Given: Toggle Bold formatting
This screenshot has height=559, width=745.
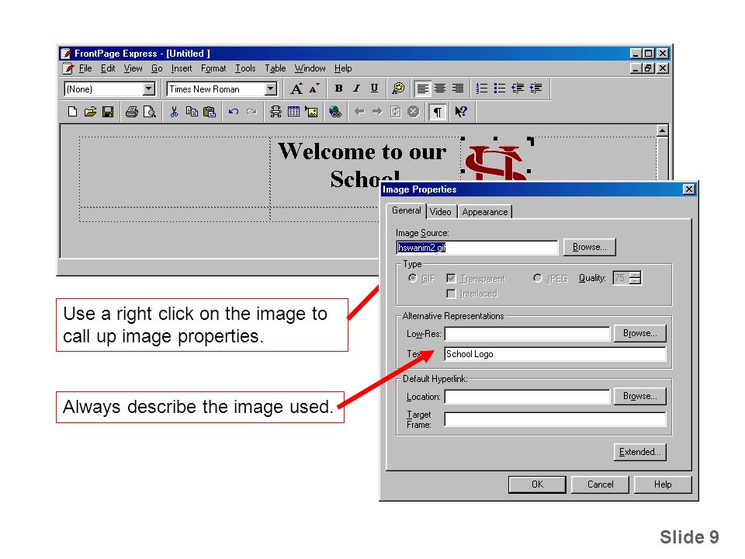Looking at the screenshot, I should [338, 89].
